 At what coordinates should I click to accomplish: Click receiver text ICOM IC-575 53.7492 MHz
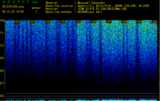click(x=102, y=9)
